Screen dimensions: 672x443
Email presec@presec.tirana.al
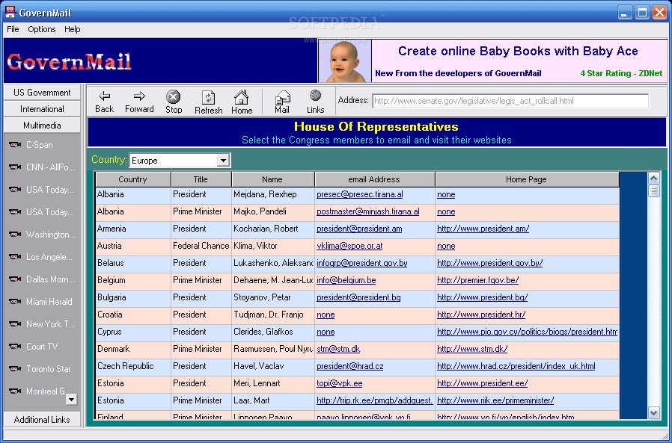pyautogui.click(x=359, y=194)
